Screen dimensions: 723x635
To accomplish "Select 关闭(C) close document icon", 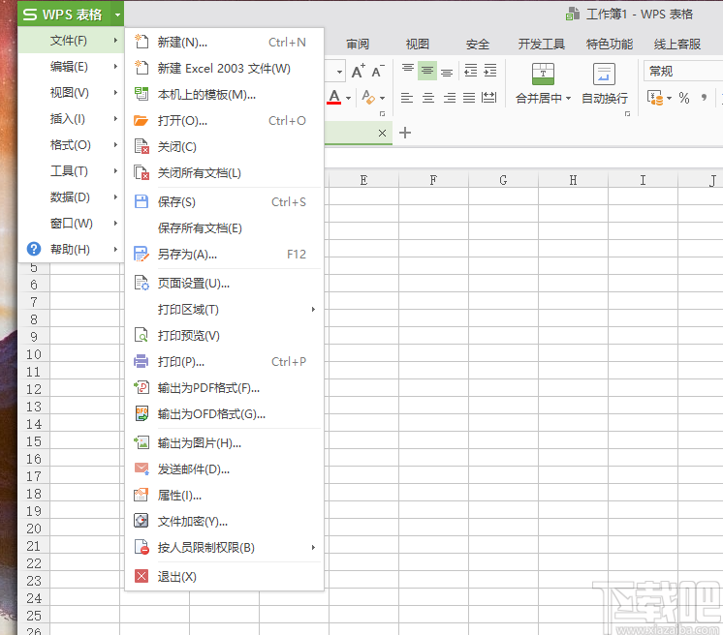I will (x=141, y=146).
